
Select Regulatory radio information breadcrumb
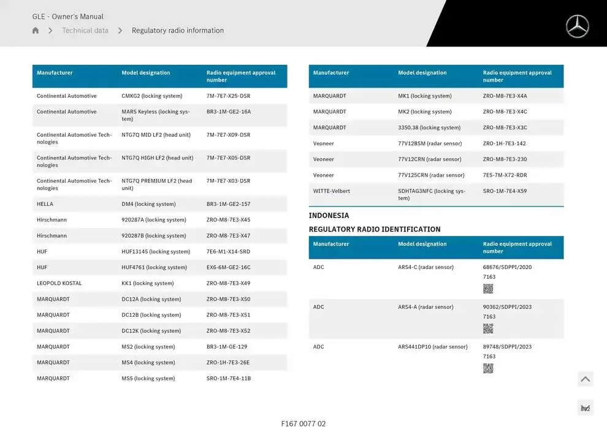178,31
